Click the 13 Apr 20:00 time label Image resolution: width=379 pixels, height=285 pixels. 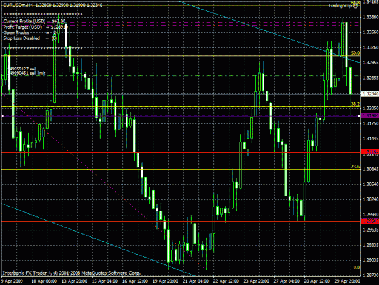tap(74, 281)
